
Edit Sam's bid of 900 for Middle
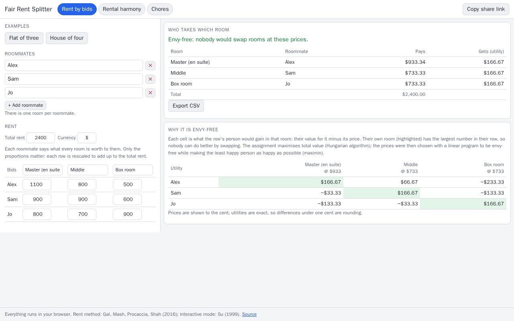(x=82, y=199)
